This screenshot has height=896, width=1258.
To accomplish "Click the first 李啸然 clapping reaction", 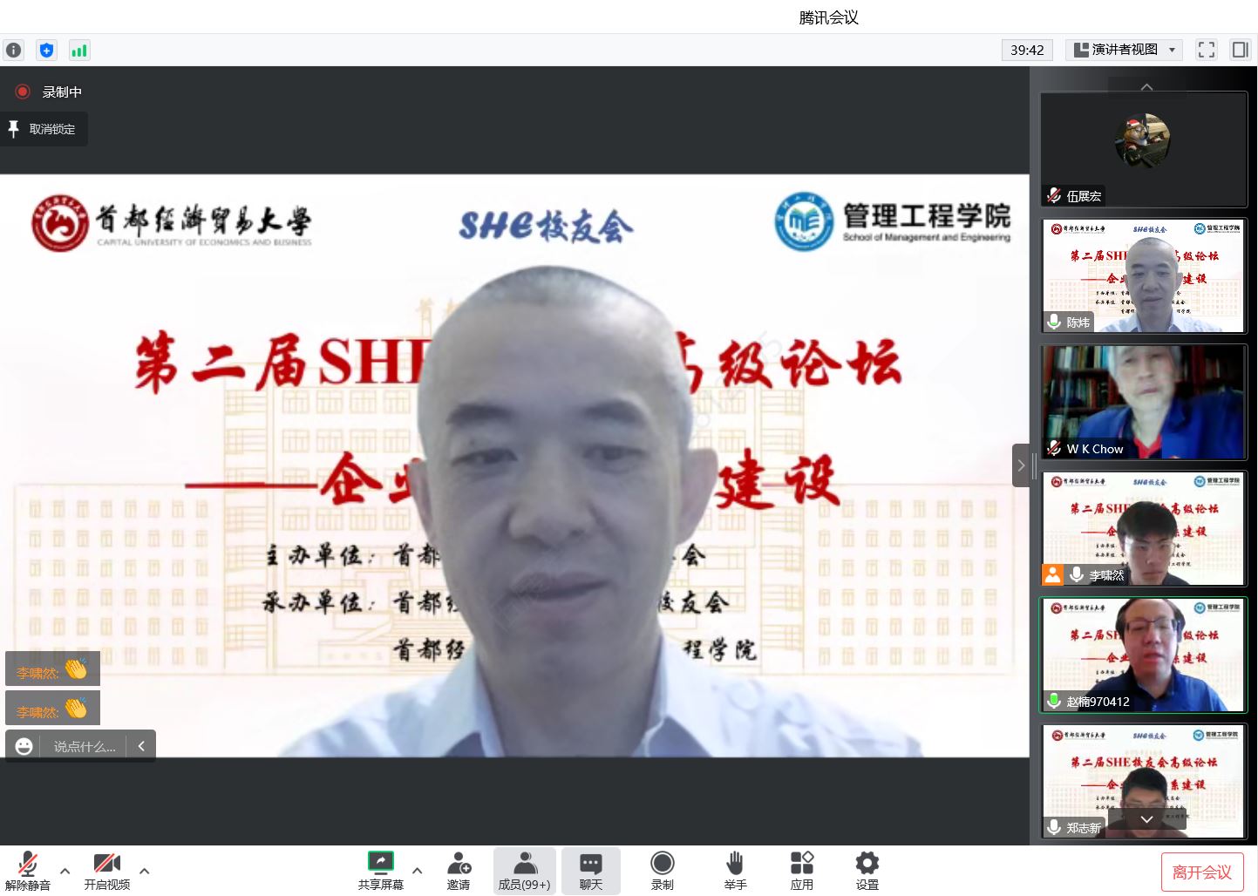I will point(52,669).
